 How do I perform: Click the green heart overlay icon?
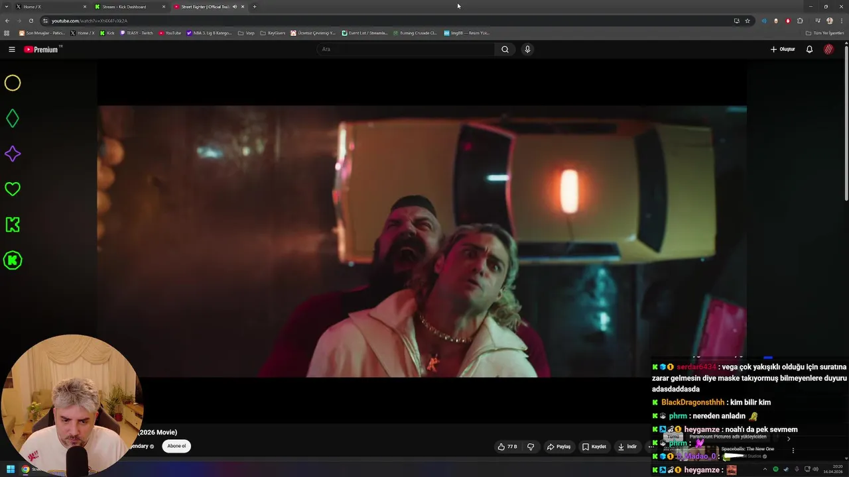click(x=13, y=189)
